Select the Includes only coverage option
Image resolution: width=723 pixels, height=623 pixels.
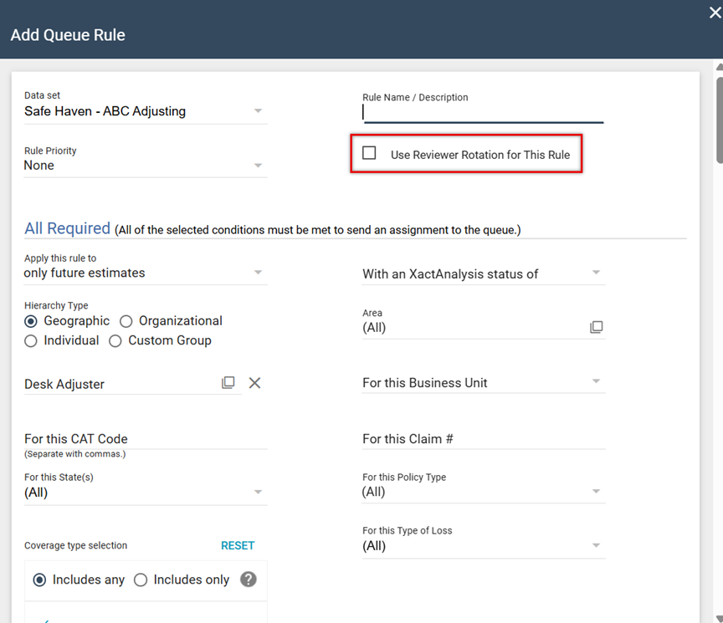coord(141,580)
